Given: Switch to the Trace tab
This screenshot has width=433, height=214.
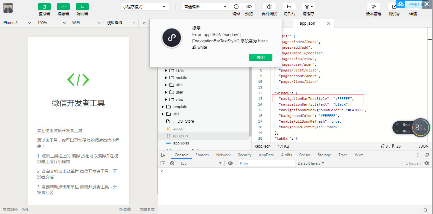Looking at the screenshot, I should (x=343, y=155).
